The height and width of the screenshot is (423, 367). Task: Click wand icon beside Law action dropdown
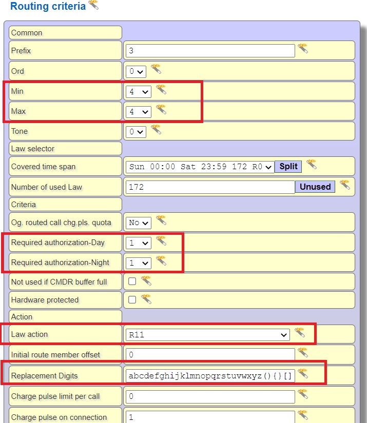tap(299, 333)
